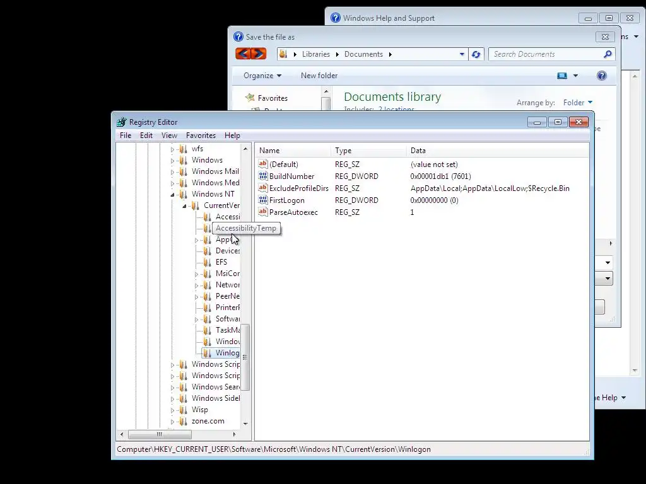The width and height of the screenshot is (646, 484).
Task: Select the Windows Sidebar key in tree
Action: click(x=216, y=398)
